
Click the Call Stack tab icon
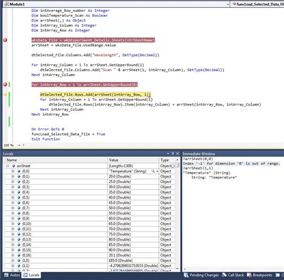224,275
